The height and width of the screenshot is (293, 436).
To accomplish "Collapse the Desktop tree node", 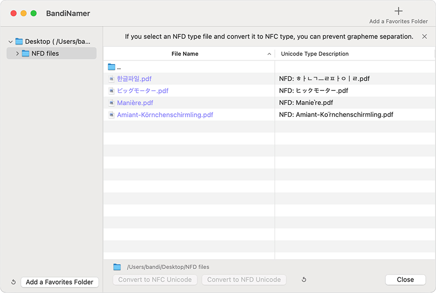I will 10,42.
